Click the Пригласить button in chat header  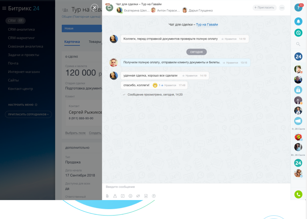click(x=264, y=8)
